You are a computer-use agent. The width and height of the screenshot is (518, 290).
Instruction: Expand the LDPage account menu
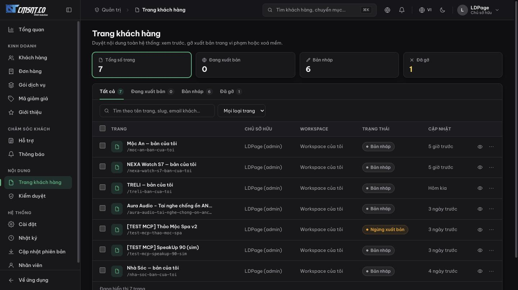[x=478, y=10]
